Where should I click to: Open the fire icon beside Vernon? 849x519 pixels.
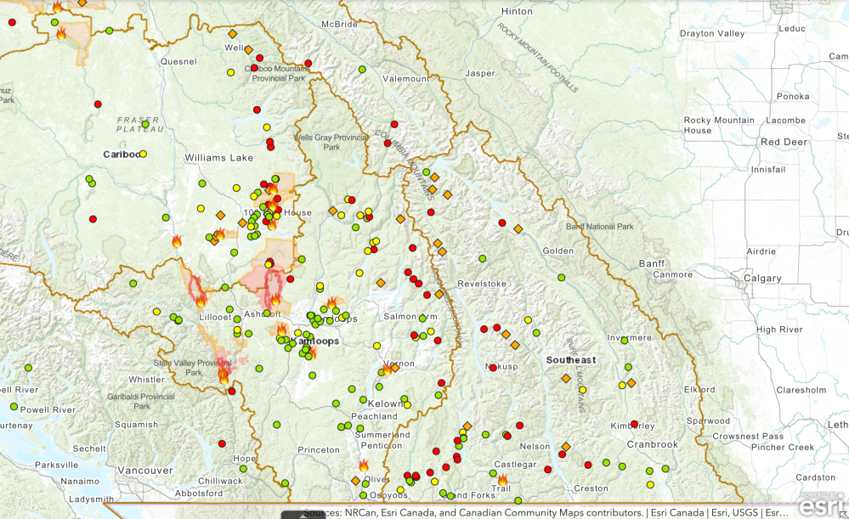click(388, 370)
